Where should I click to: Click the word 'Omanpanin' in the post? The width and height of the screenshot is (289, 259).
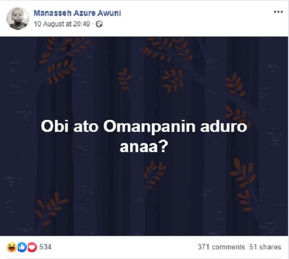click(145, 127)
